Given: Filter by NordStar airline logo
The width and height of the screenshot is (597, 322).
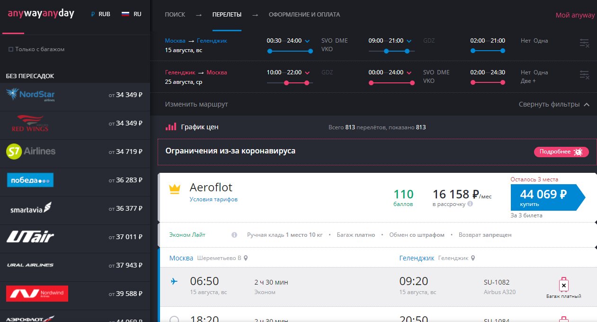Looking at the screenshot, I should (30, 95).
